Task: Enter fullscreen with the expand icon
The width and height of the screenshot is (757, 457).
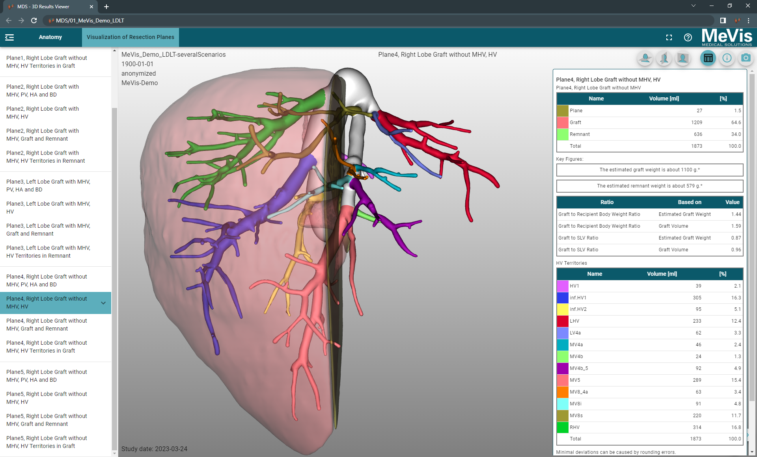Action: click(669, 37)
